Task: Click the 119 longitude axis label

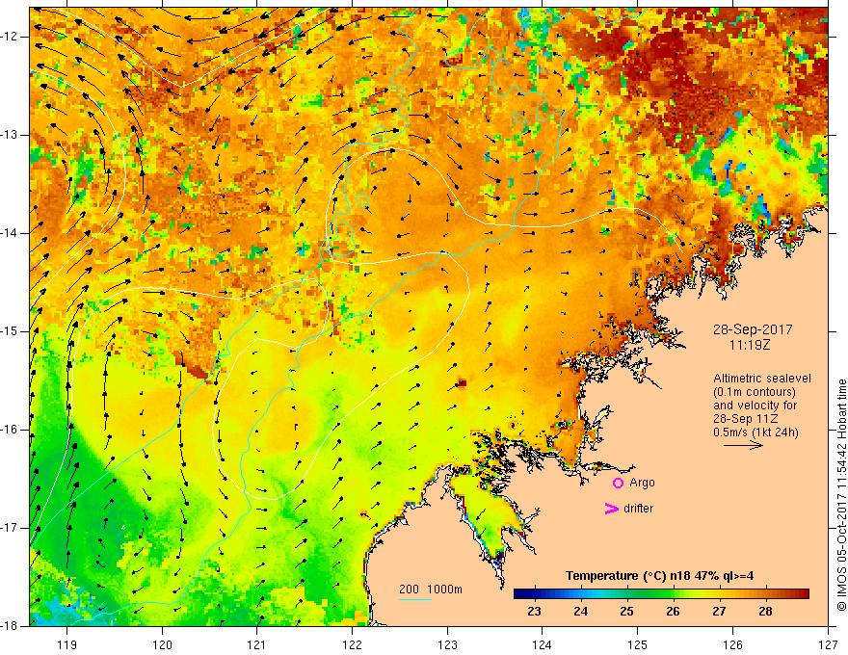Action: pyautogui.click(x=67, y=645)
